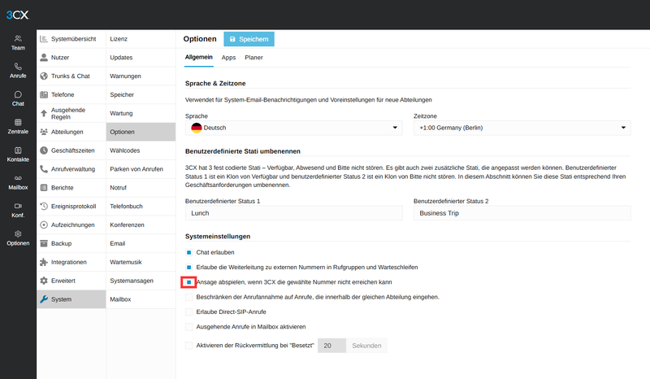The width and height of the screenshot is (650, 379).
Task: Click Benutzerdefinierter Status 1 field with Lunch
Action: coord(293,213)
